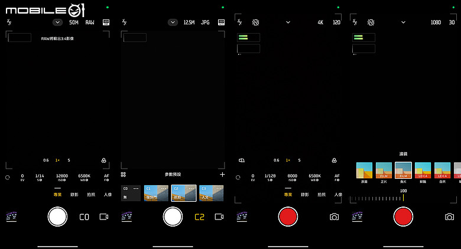Viewport: 461px width, 249px height.
Task: Open the C0 preset selector
Action: 85,217
